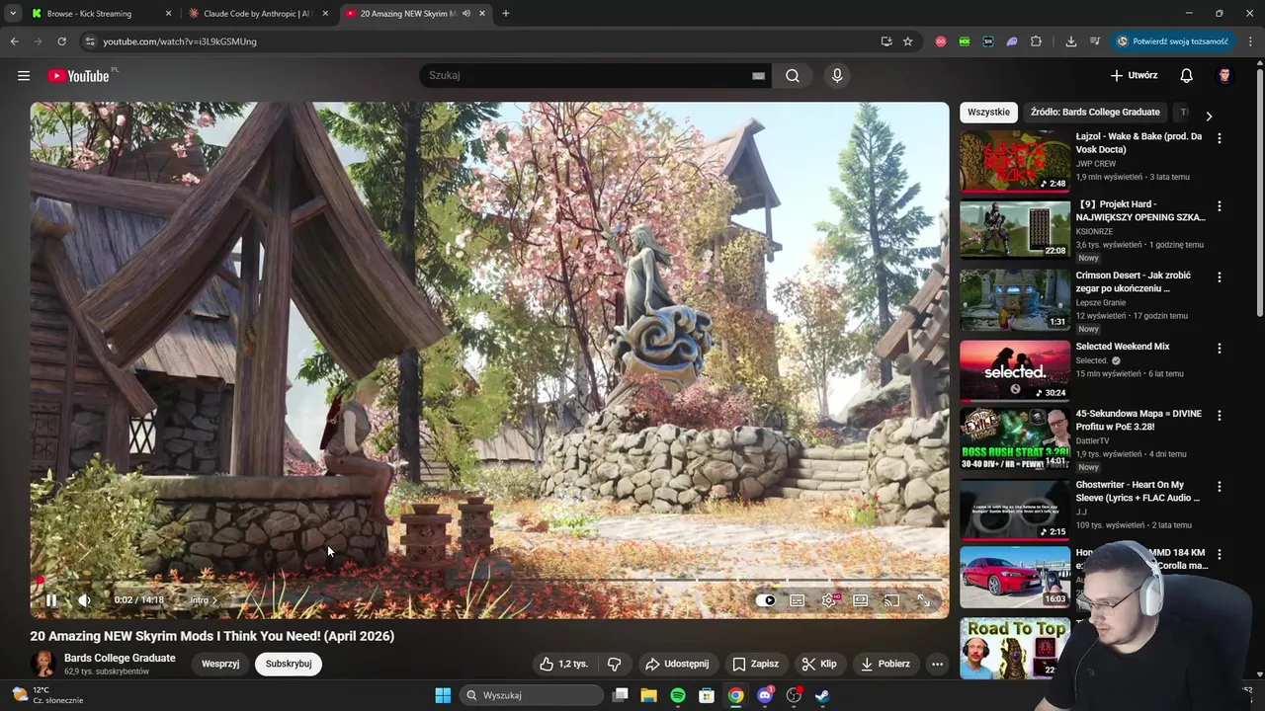
Task: Open more actions three-dot menu
Action: click(x=937, y=664)
